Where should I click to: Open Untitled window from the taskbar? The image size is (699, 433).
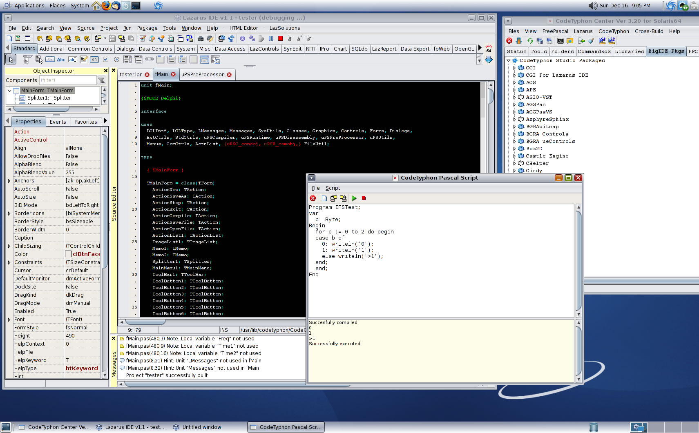[x=197, y=427]
